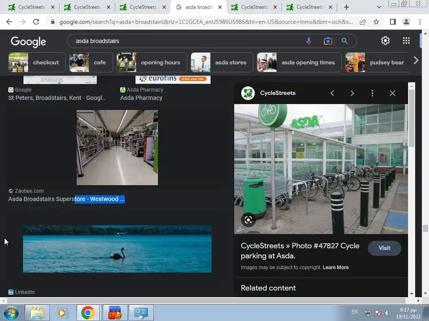The image size is (429, 321).
Task: Click the large Asda cycle parking photo
Action: click(x=321, y=169)
